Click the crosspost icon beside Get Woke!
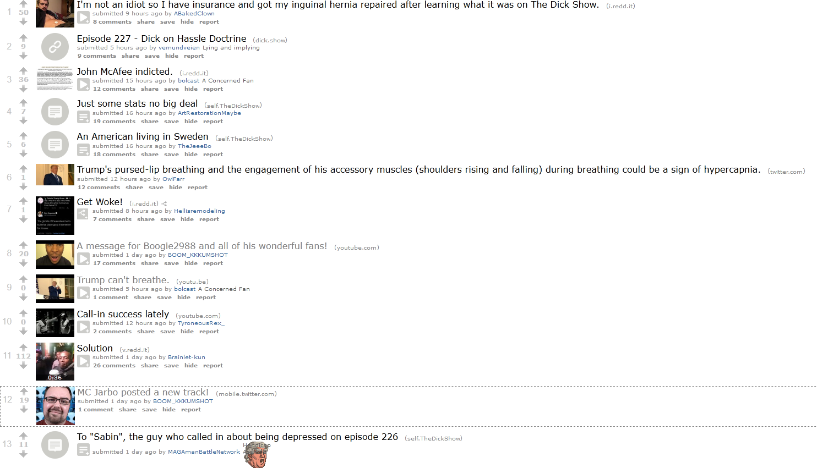 coord(164,203)
